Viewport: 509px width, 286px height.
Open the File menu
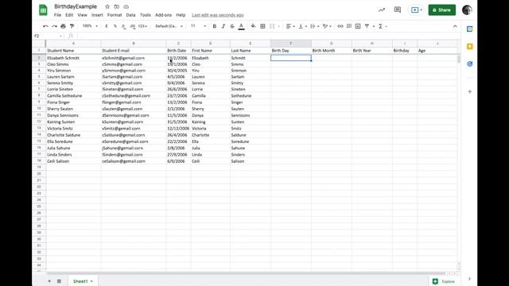[57, 15]
